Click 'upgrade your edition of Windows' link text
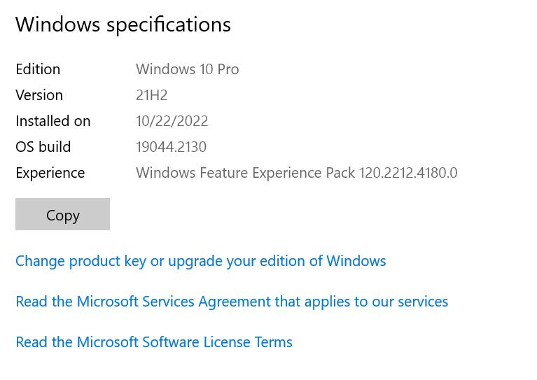Viewport: 537px width, 380px height. (277, 261)
